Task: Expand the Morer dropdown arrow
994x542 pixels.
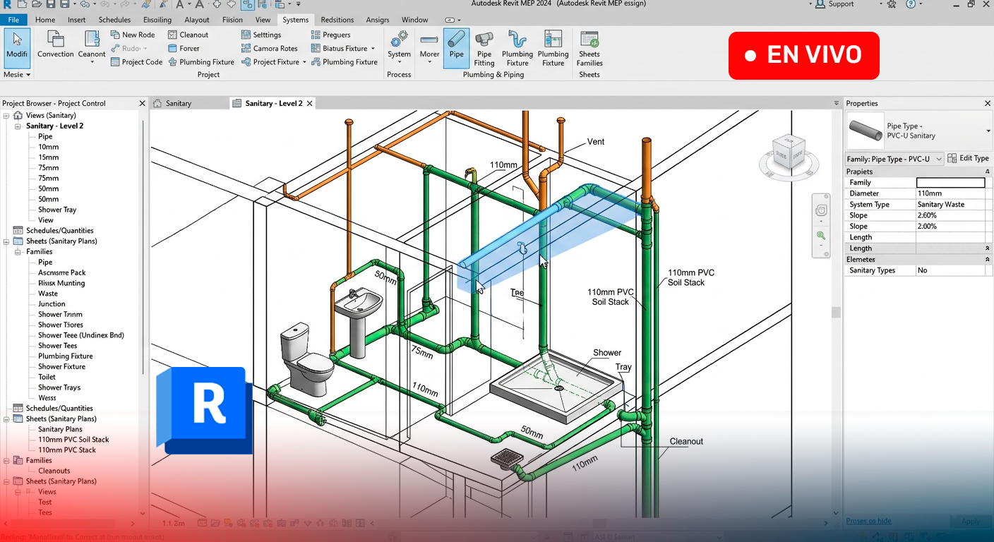Action: (429, 62)
